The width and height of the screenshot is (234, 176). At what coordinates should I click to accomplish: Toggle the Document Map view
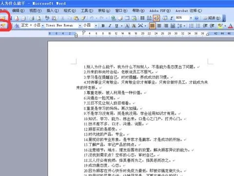click(165, 18)
